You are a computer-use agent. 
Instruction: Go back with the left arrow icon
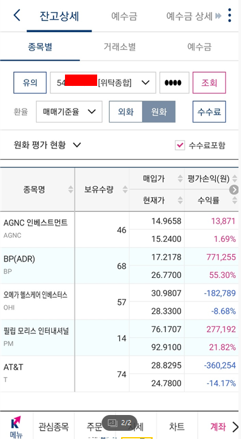pos(17,15)
